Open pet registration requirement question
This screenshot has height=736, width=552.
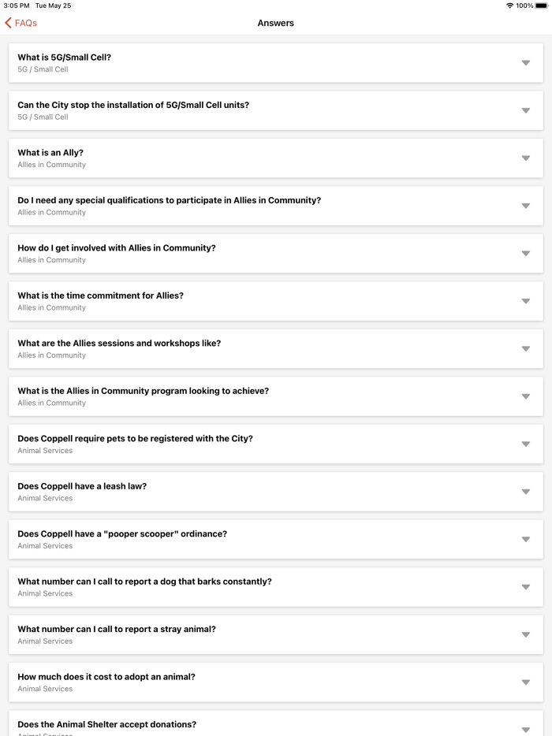tap(136, 439)
